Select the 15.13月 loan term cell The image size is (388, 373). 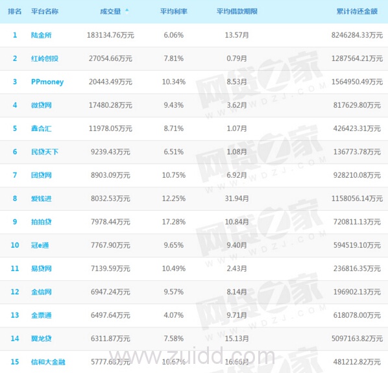[x=237, y=339]
